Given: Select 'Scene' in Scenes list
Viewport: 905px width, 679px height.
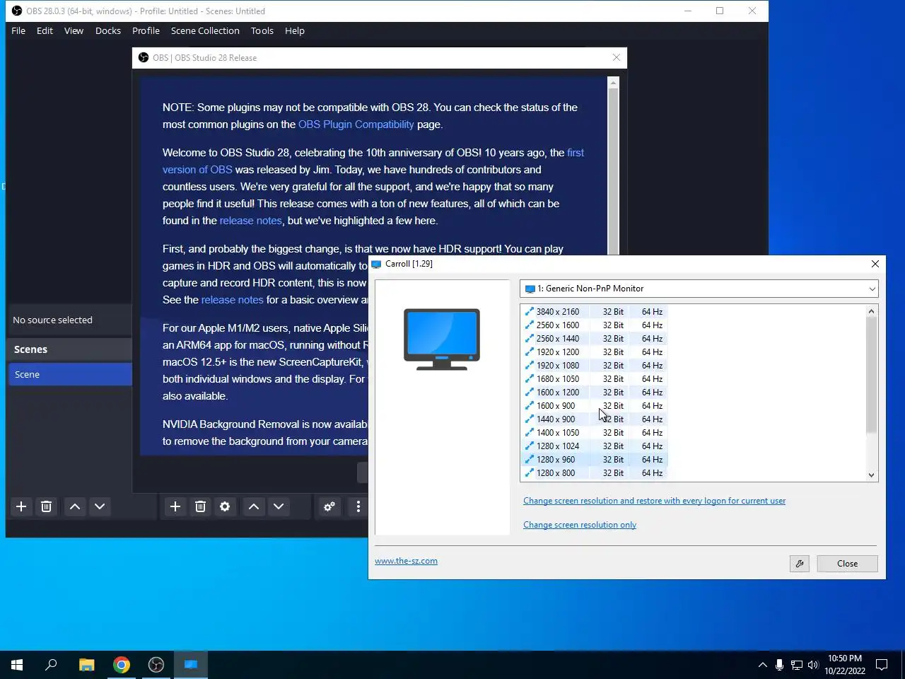Looking at the screenshot, I should pos(70,374).
